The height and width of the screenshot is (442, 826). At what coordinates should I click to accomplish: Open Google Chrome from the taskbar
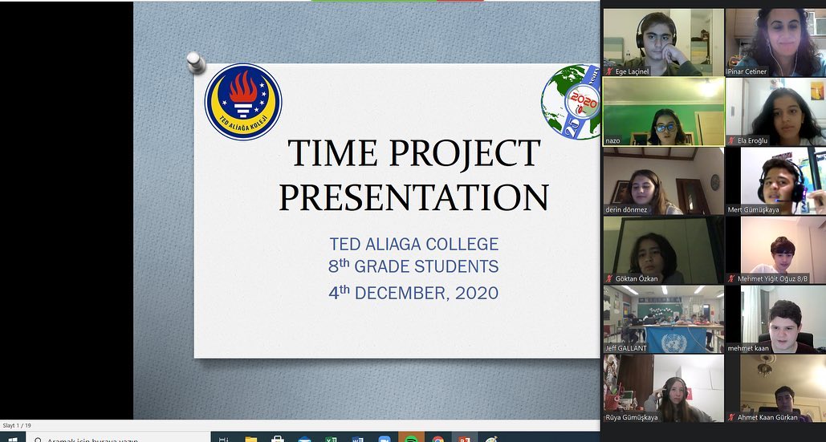coord(437,437)
